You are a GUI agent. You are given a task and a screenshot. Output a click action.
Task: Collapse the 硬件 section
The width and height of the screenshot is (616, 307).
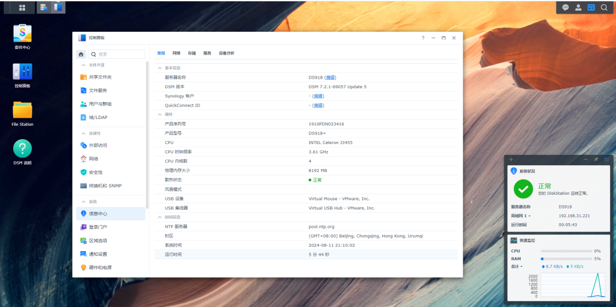point(160,114)
